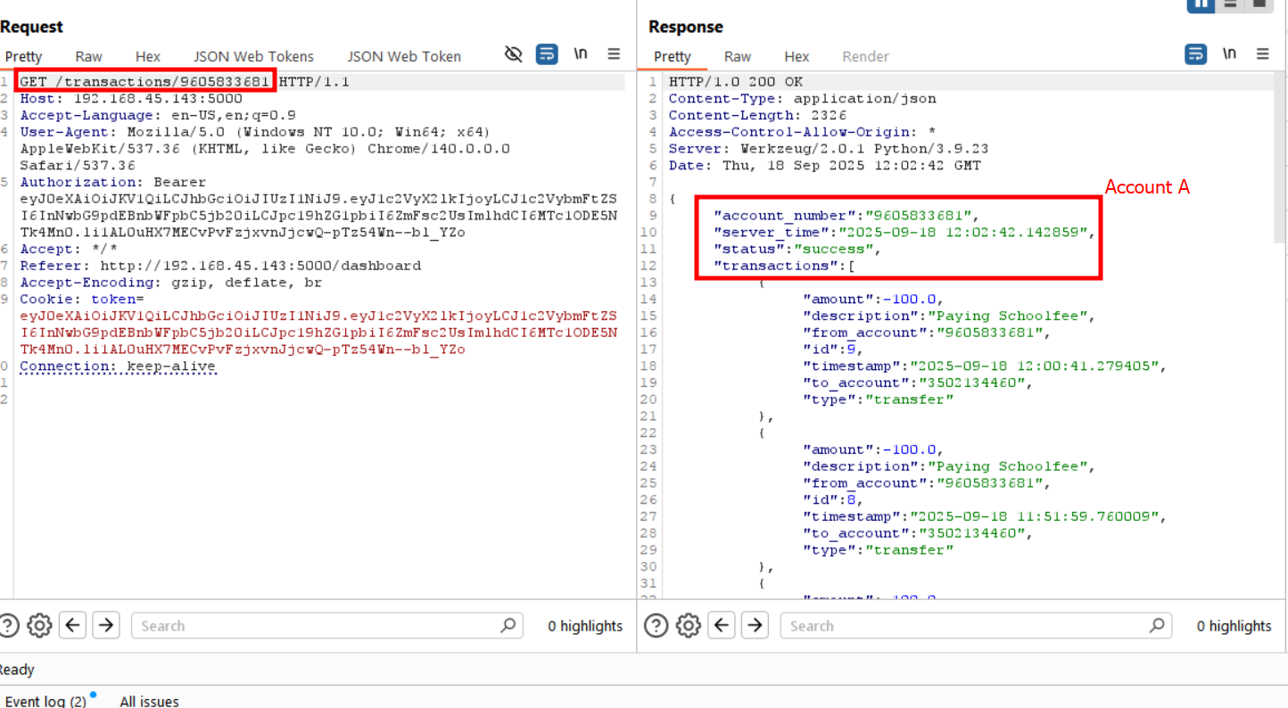Toggle show non-printable \n in Request panel
The image size is (1288, 708).
[x=581, y=54]
